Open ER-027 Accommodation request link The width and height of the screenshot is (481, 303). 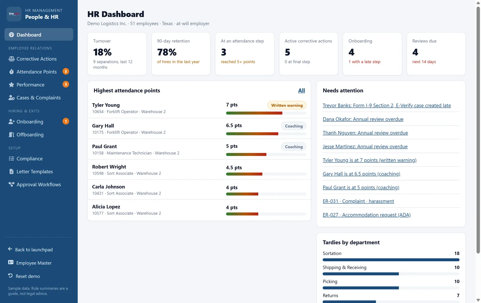(366, 215)
